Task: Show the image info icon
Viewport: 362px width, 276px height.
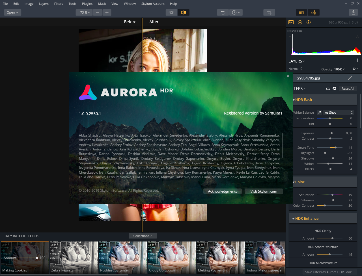Action: click(x=309, y=22)
